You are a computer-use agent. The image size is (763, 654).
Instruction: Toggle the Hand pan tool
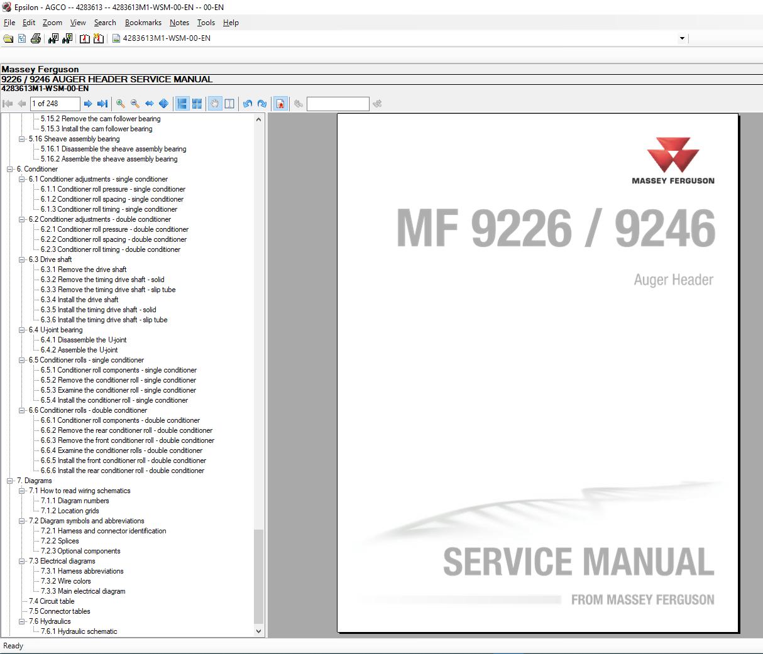214,104
